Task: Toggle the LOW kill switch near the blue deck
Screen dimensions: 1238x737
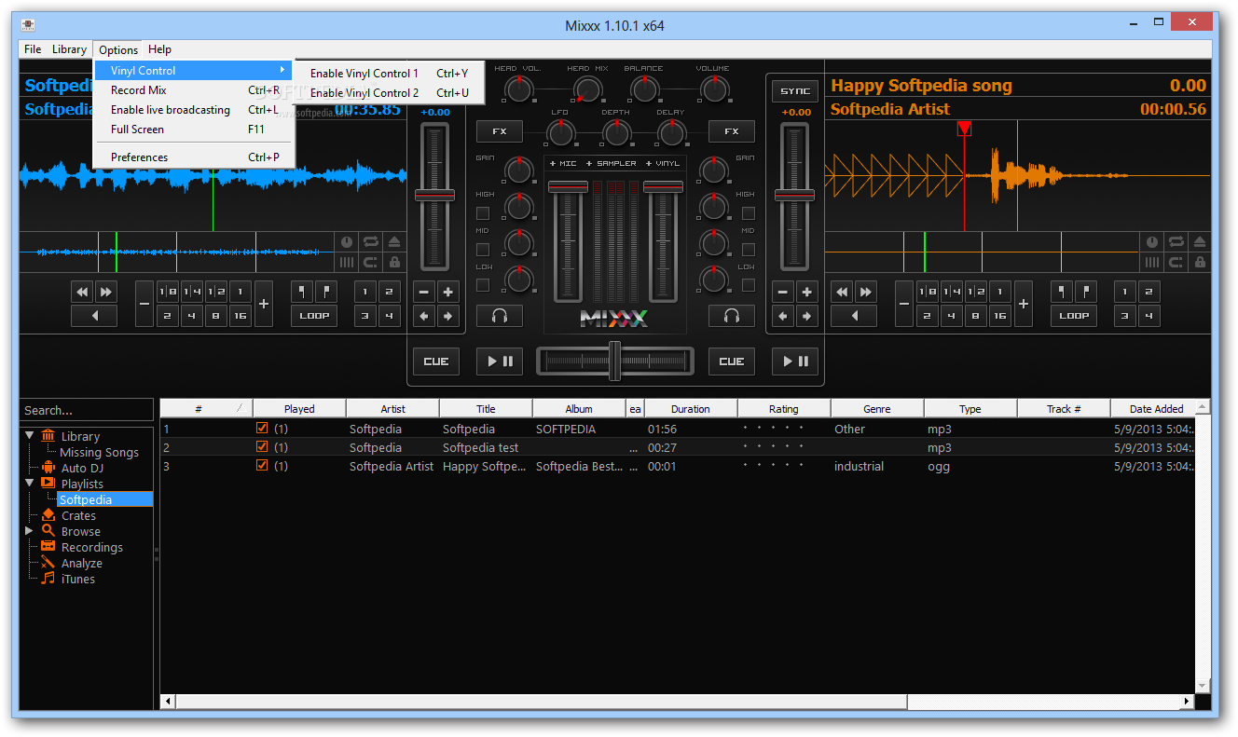Action: click(x=483, y=285)
